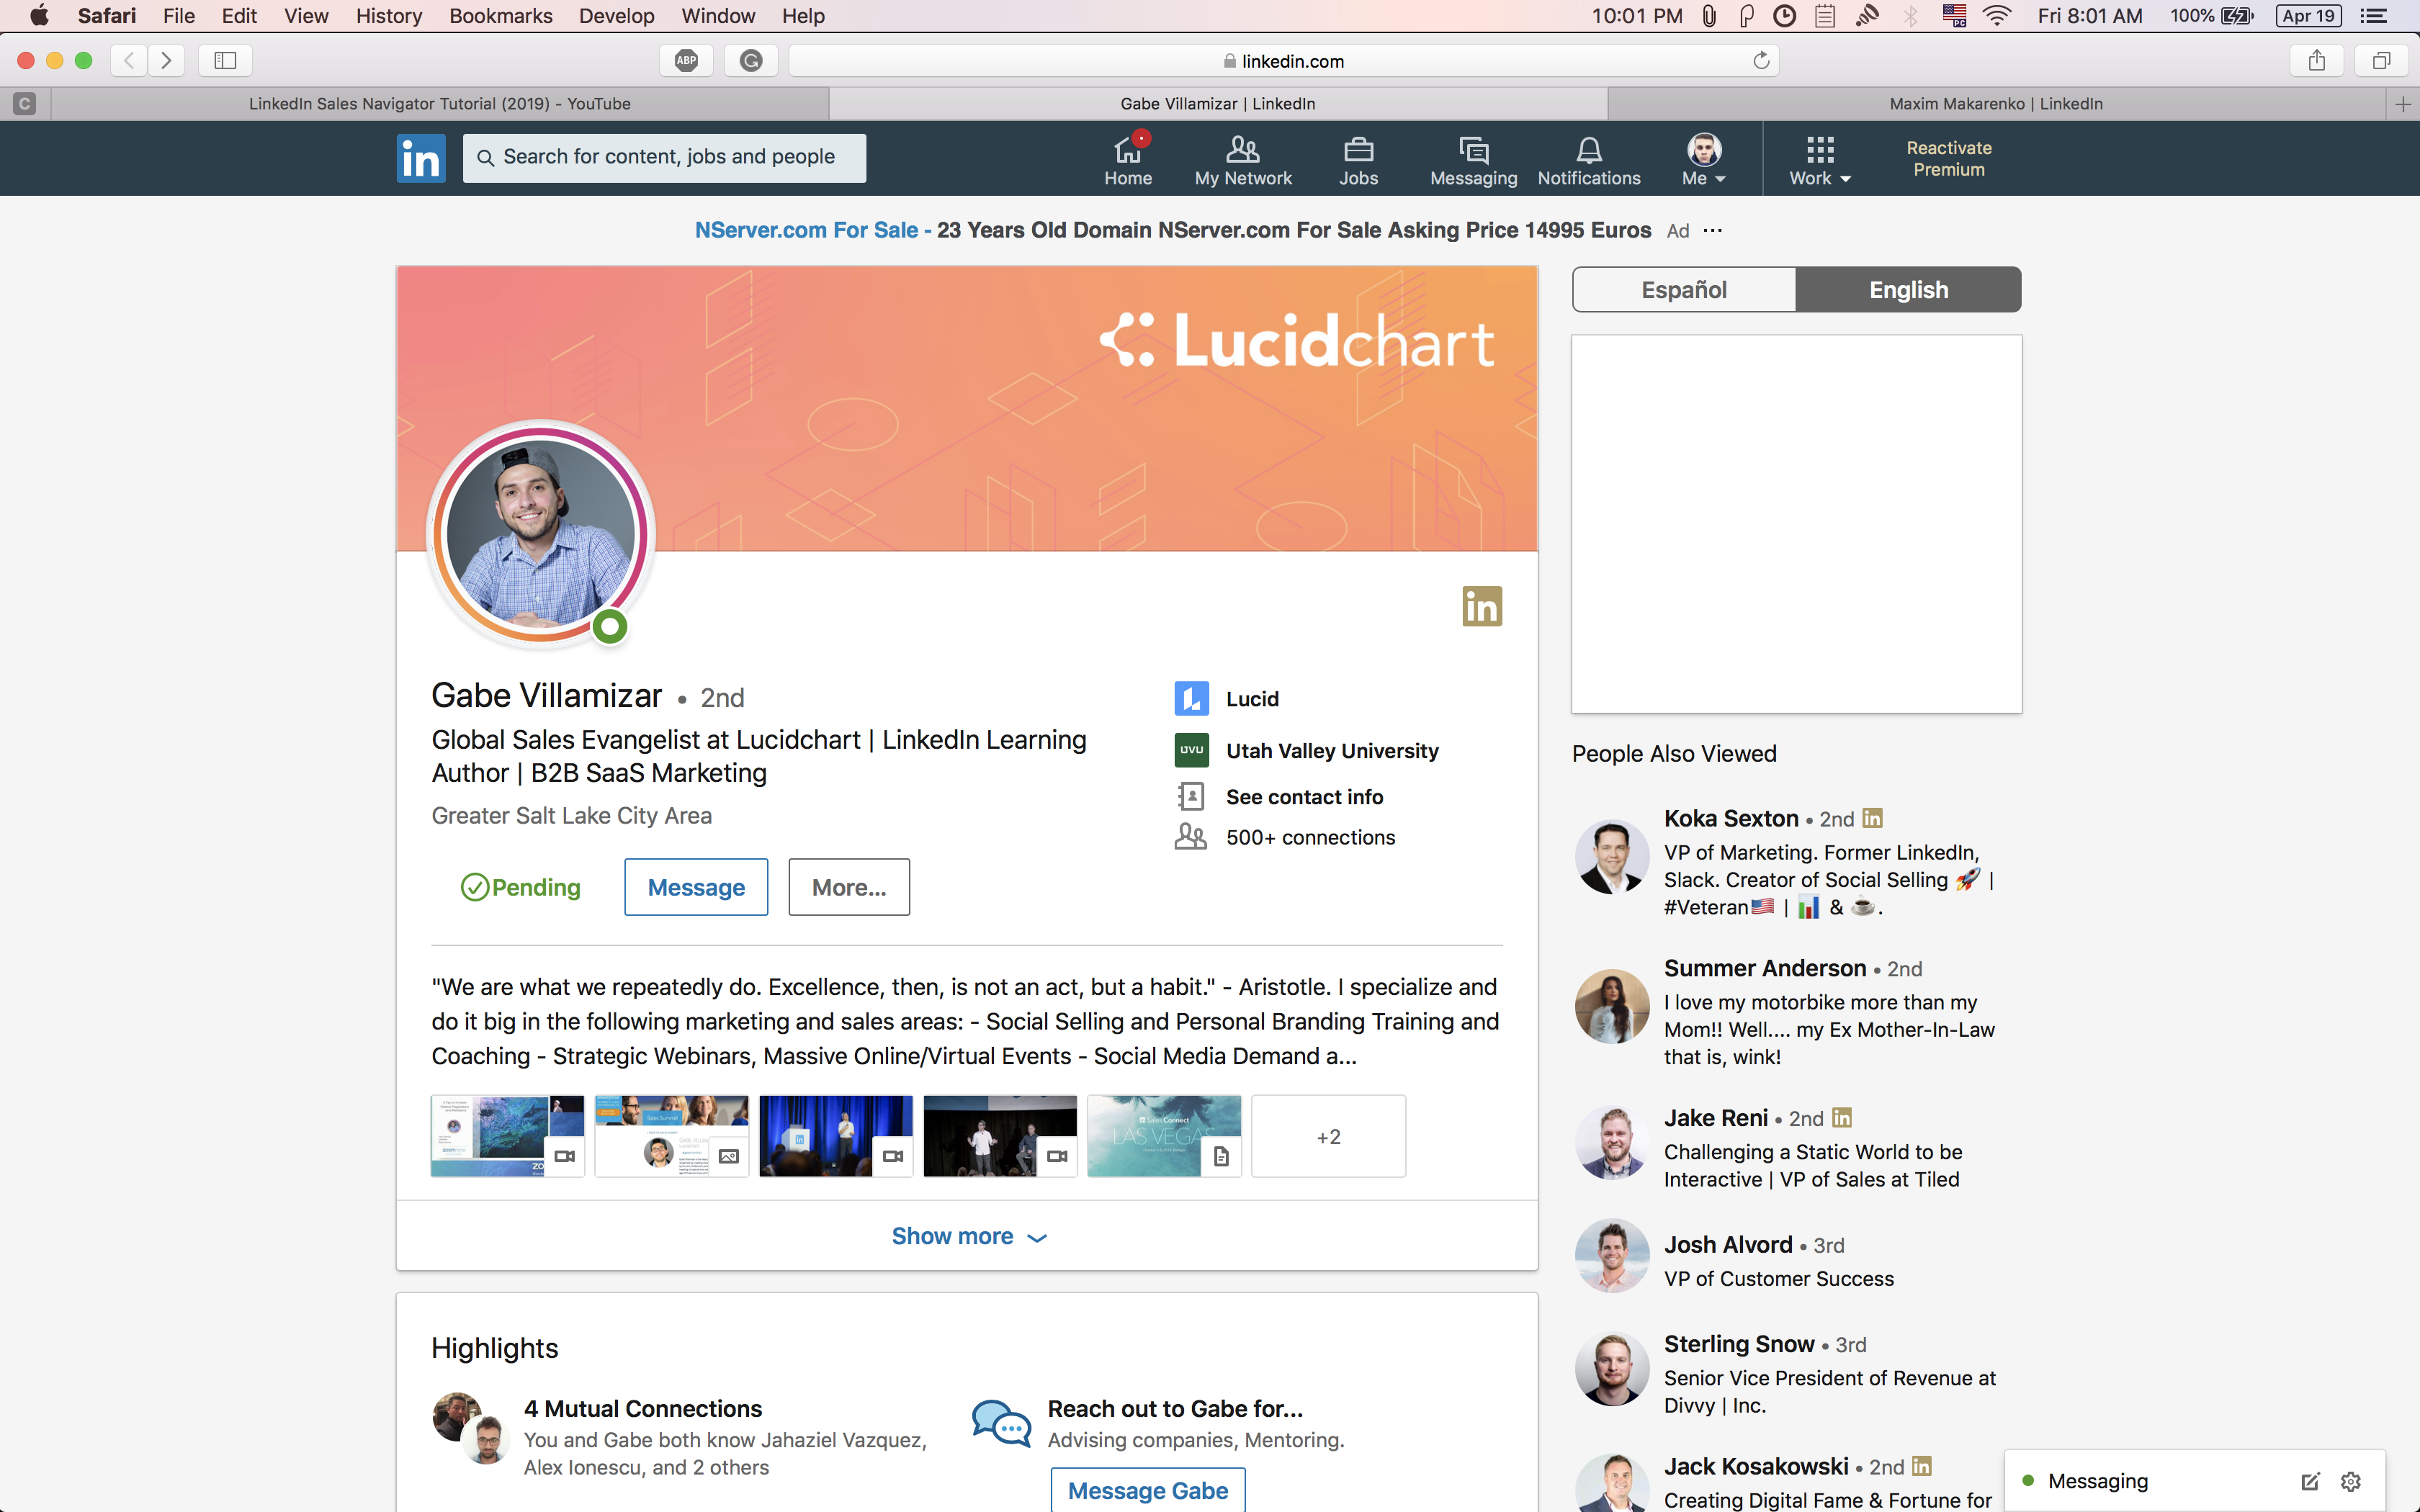Viewport: 2420px width, 1512px height.
Task: Go forward with the browser forward arrow
Action: (x=167, y=61)
